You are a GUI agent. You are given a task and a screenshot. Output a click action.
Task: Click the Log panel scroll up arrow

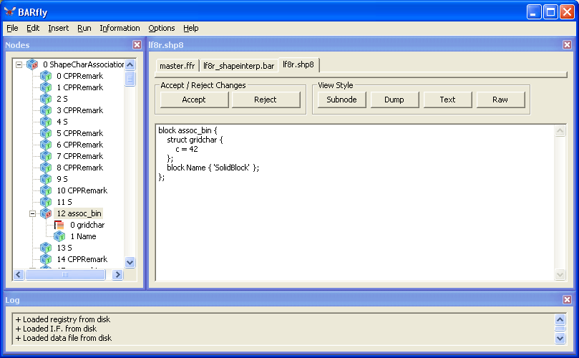click(560, 319)
